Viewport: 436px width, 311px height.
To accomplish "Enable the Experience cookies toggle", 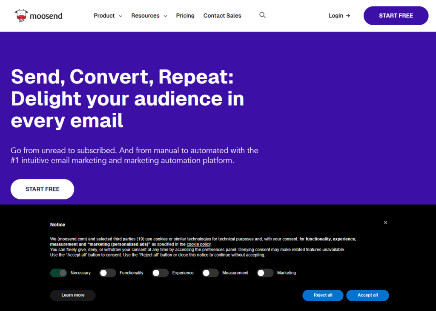I will click(160, 273).
